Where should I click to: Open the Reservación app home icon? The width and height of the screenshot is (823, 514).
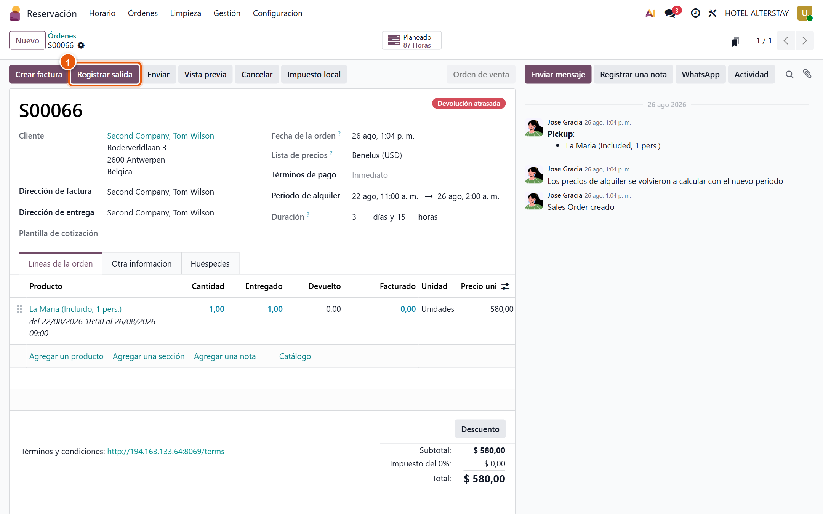click(x=15, y=13)
